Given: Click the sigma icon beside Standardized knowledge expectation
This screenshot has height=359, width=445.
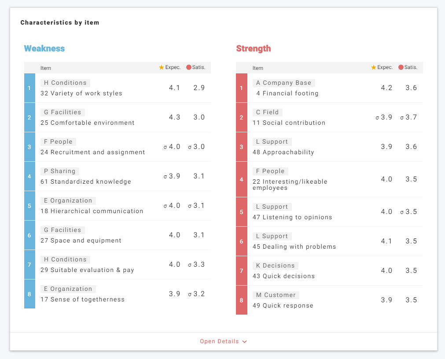Looking at the screenshot, I should 165,177.
